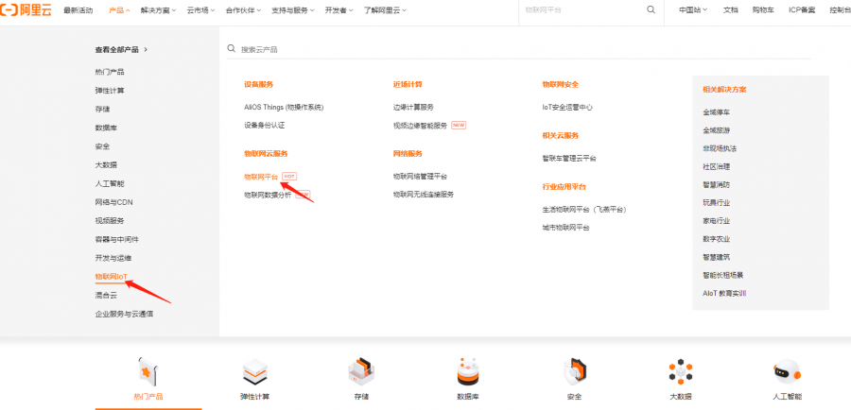Open the 物联网络管理平台 link

coord(420,177)
